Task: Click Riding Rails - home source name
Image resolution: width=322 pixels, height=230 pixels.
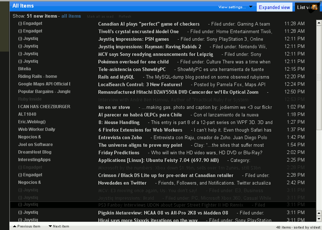Action: tap(38, 76)
